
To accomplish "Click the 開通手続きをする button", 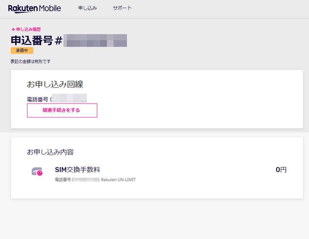I will point(62,110).
